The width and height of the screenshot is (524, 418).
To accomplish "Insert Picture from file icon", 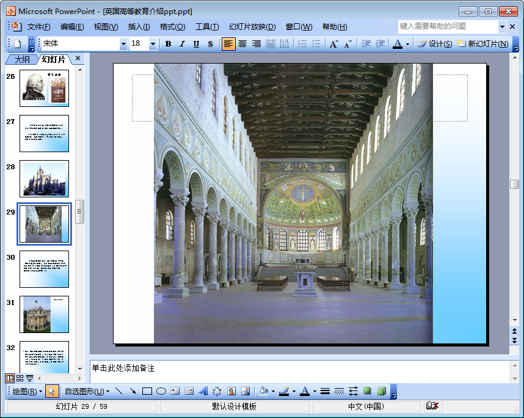I will [x=246, y=391].
